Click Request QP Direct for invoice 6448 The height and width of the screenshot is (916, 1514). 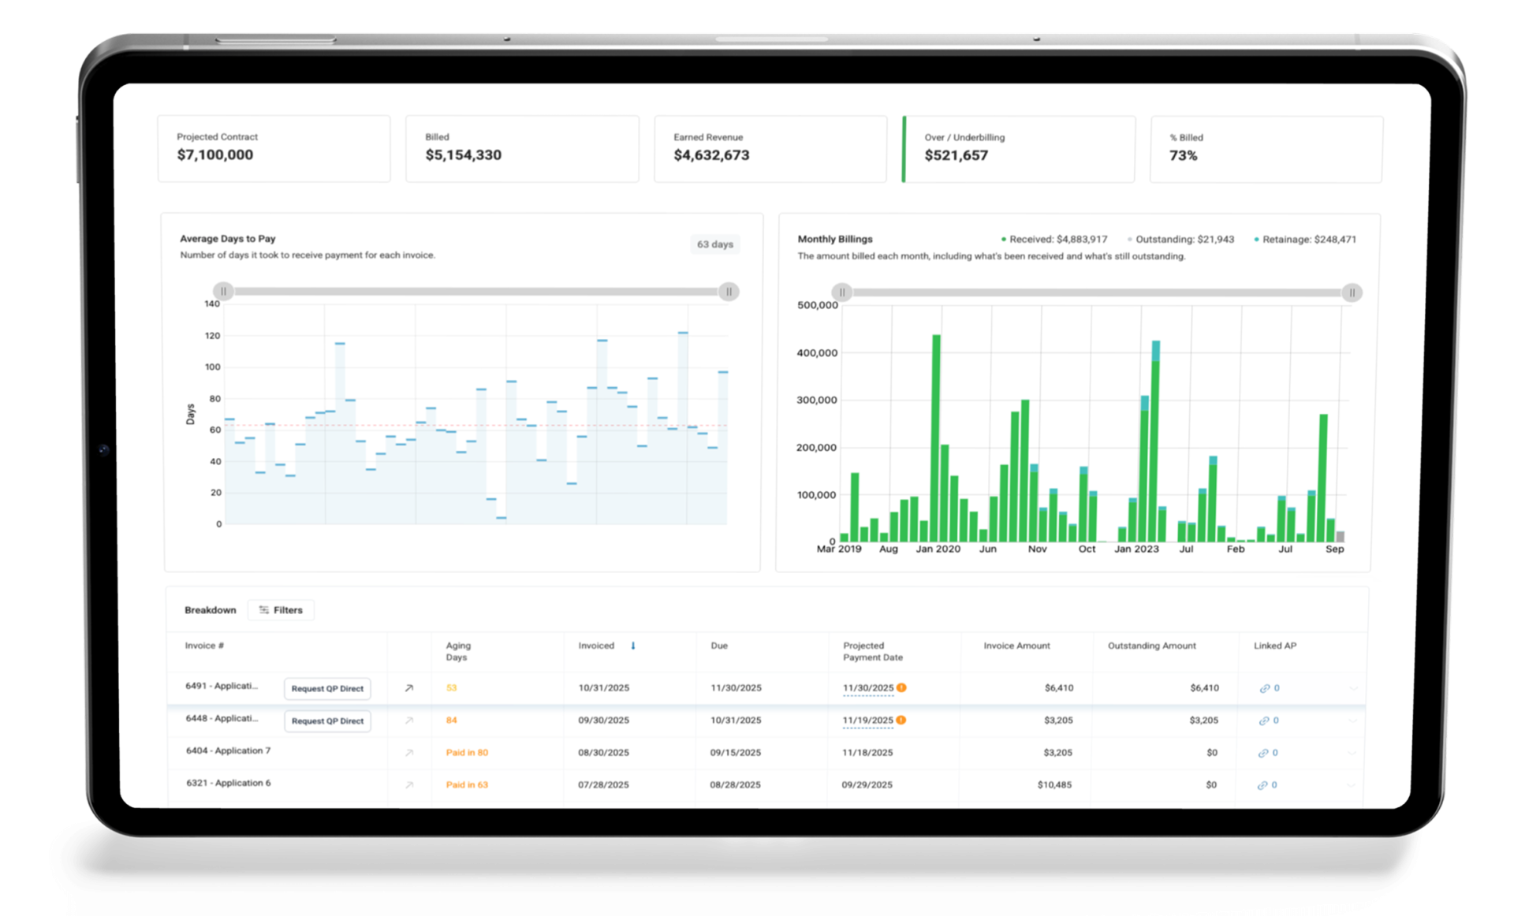pyautogui.click(x=327, y=721)
